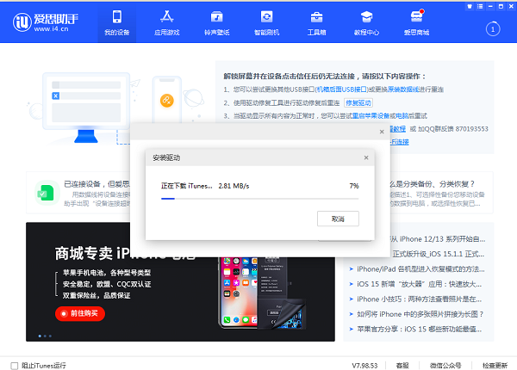The height and width of the screenshot is (370, 517).
Task: Open the 爱思商城 store icon
Action: pyautogui.click(x=417, y=23)
